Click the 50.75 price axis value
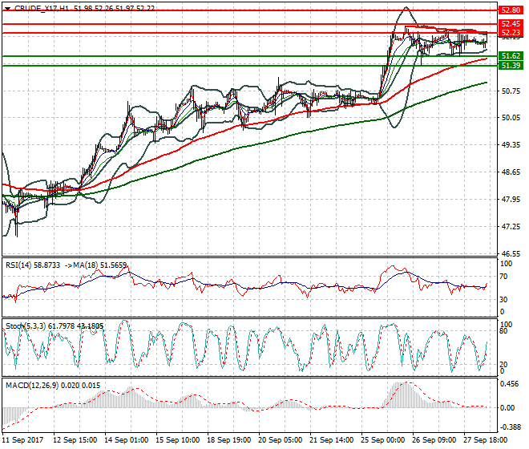 511,91
